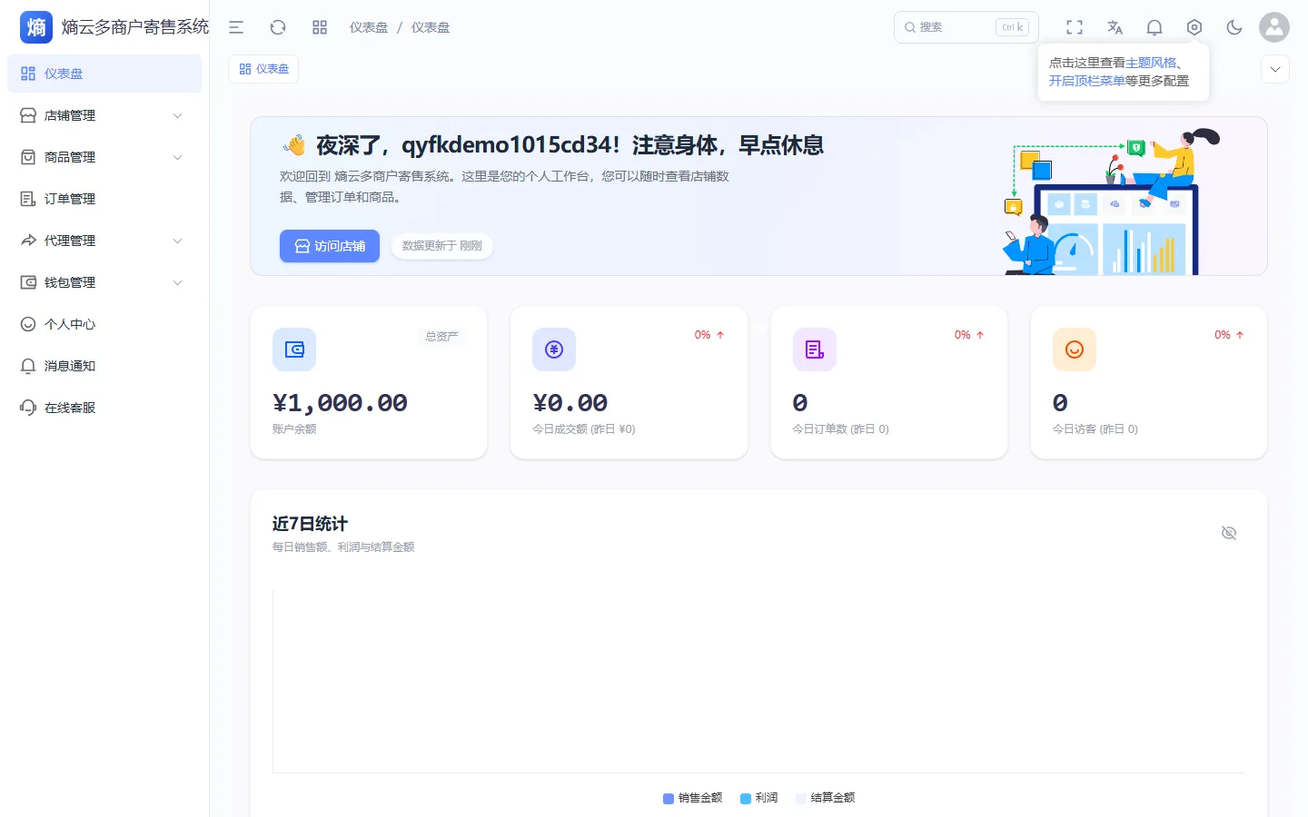Open 订单管理 in the sidebar
This screenshot has height=817, width=1308.
(x=104, y=199)
